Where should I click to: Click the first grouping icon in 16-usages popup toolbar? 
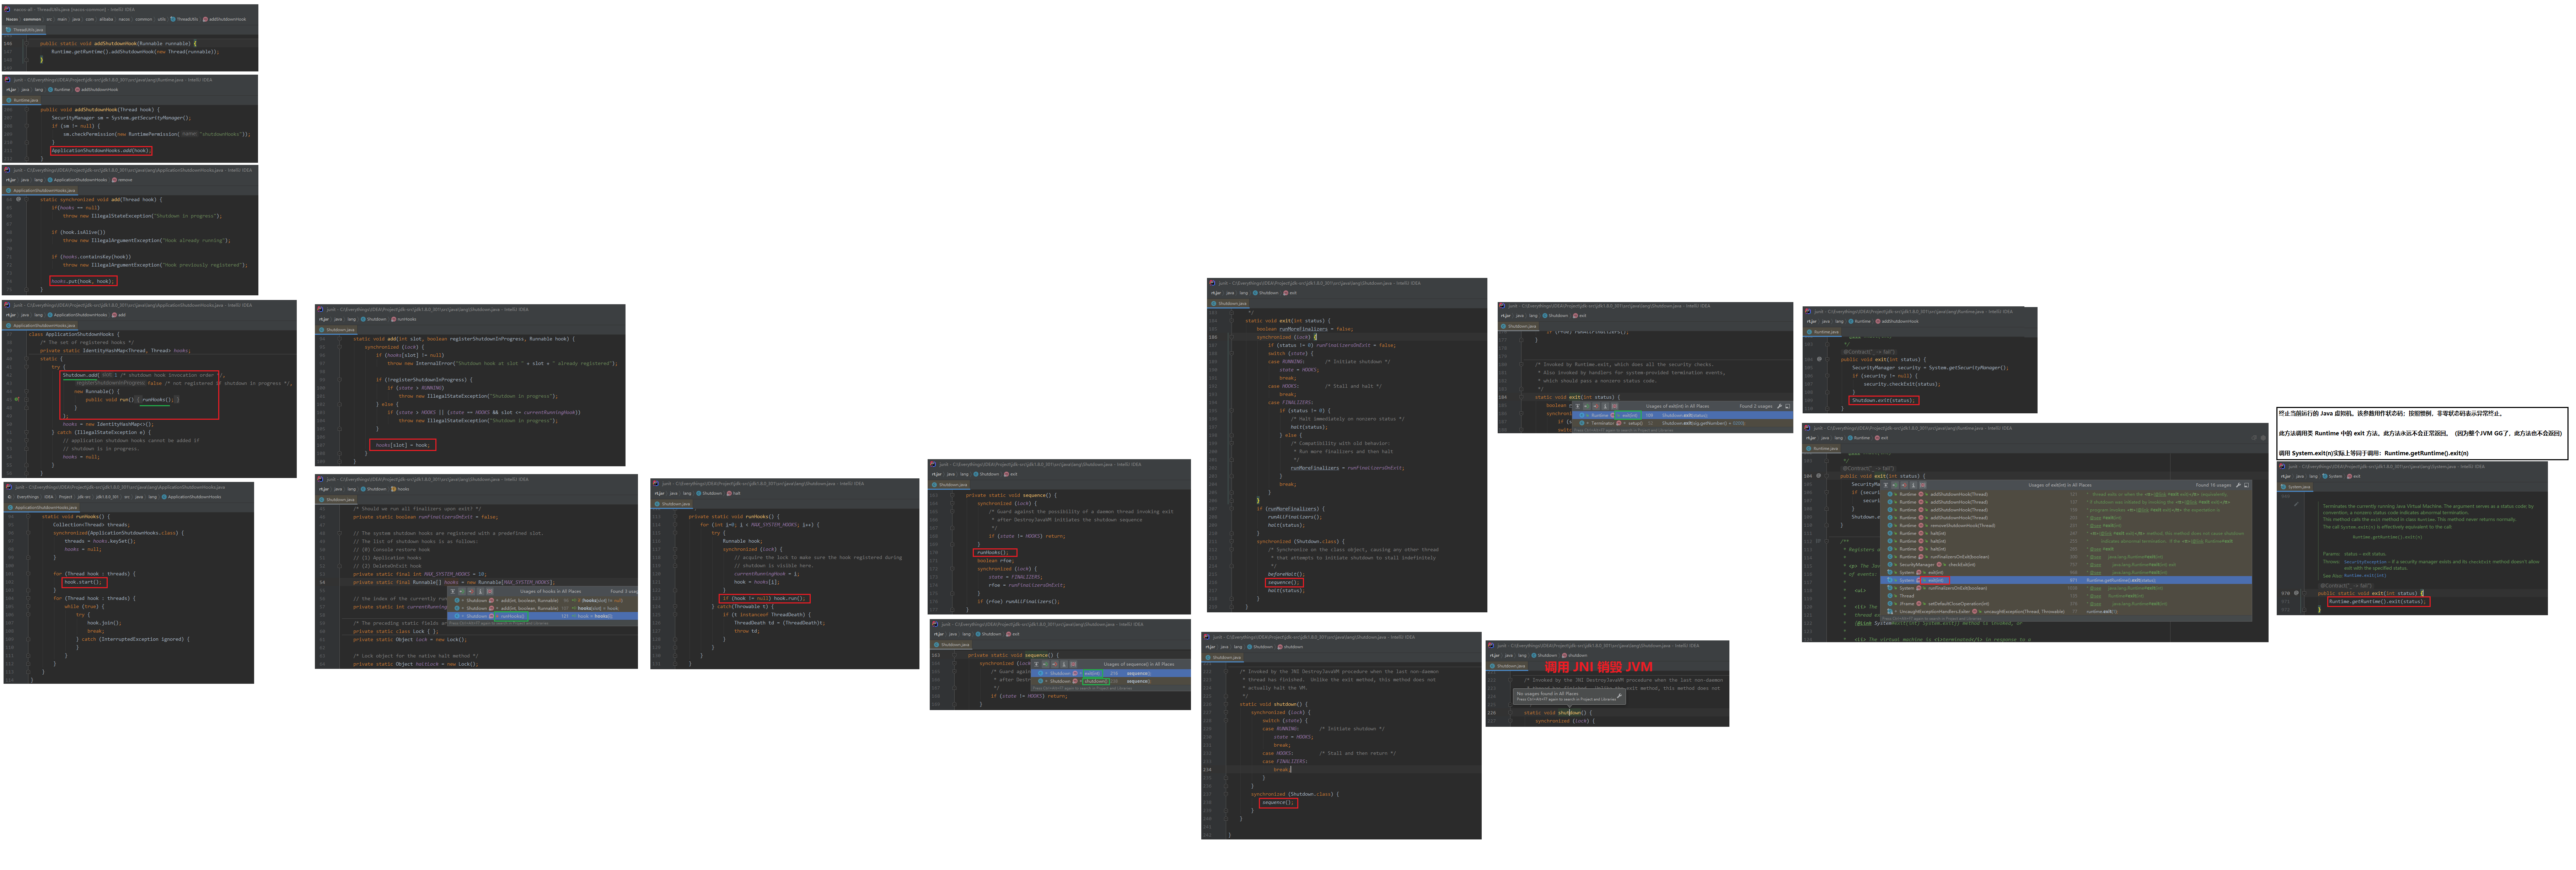(x=1886, y=485)
